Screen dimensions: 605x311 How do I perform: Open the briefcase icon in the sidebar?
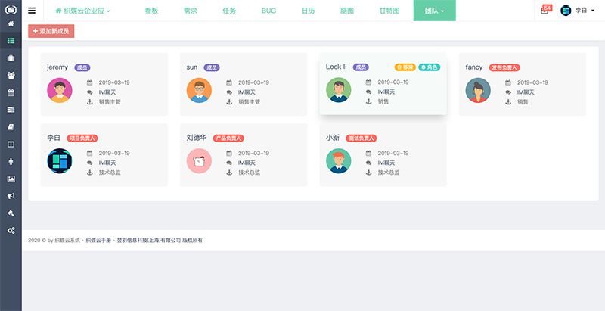(x=11, y=58)
